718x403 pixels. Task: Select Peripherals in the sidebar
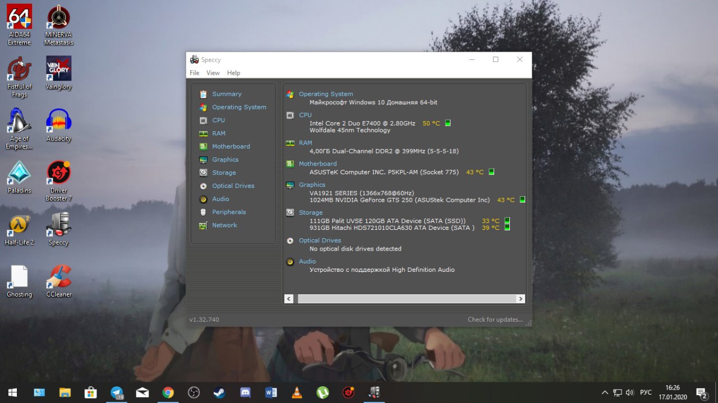pyautogui.click(x=229, y=212)
